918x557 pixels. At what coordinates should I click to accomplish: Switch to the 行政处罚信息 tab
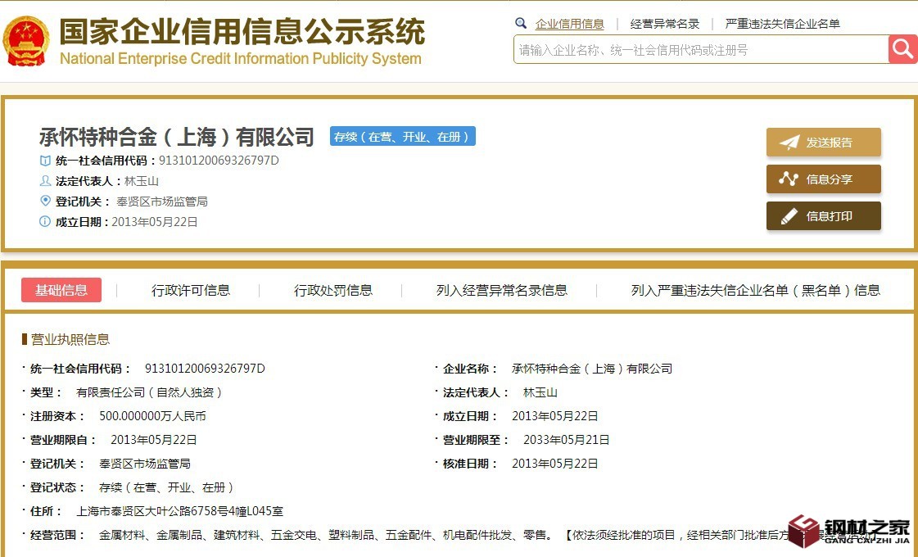click(x=333, y=290)
